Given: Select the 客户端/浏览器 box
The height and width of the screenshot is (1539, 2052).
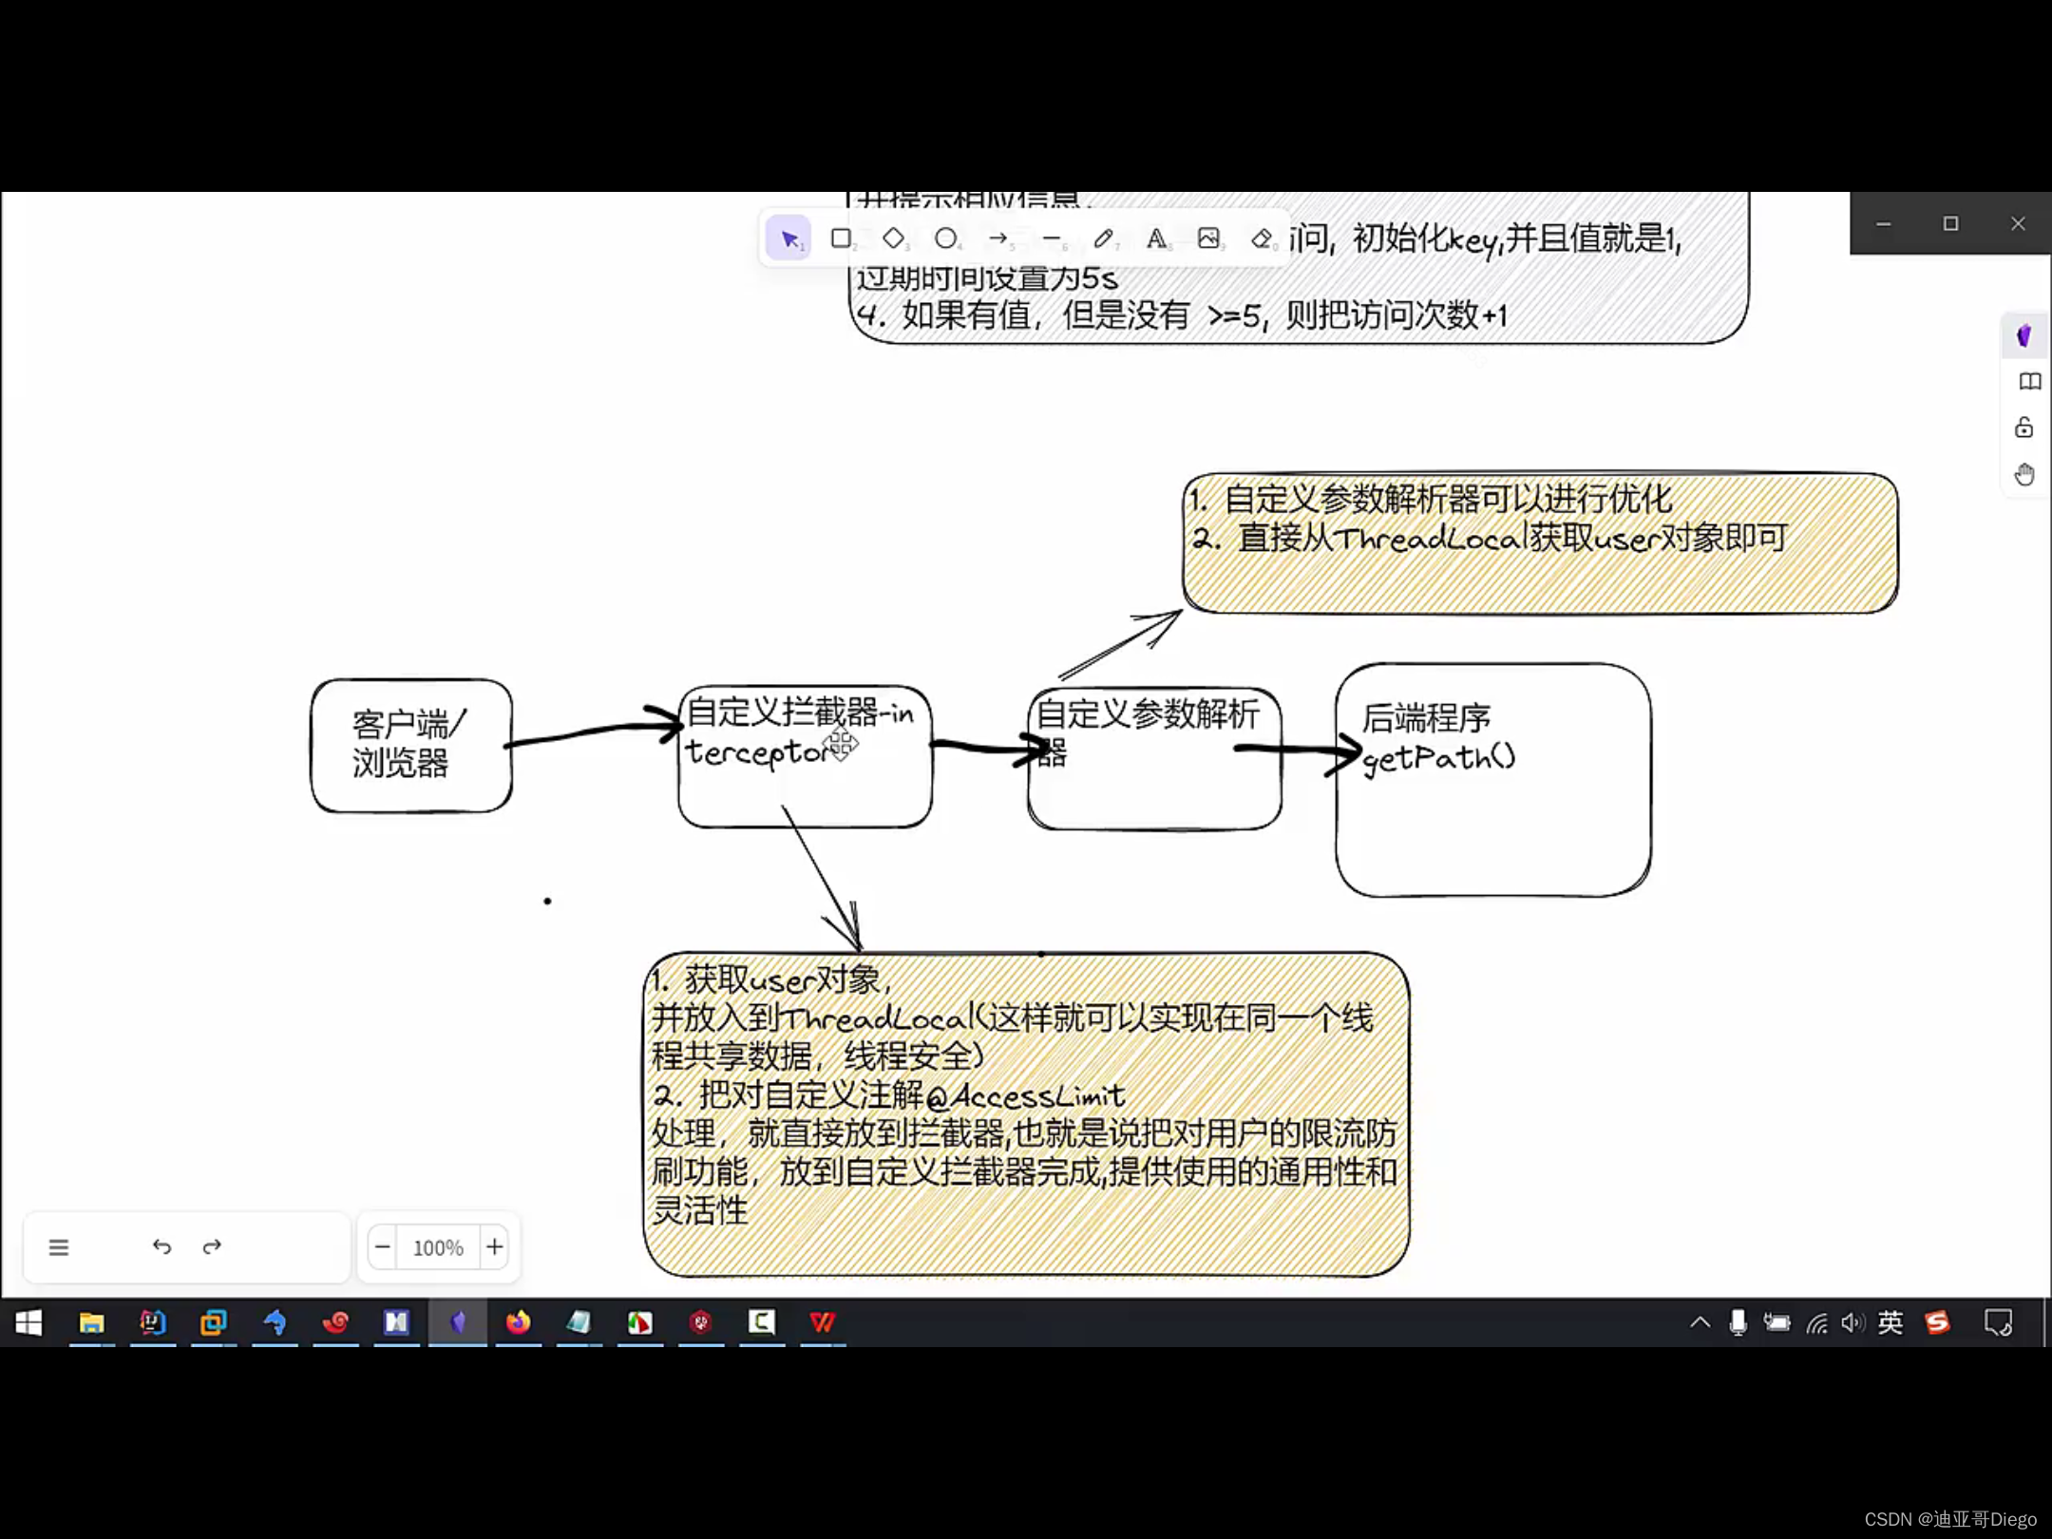Looking at the screenshot, I should tap(411, 746).
